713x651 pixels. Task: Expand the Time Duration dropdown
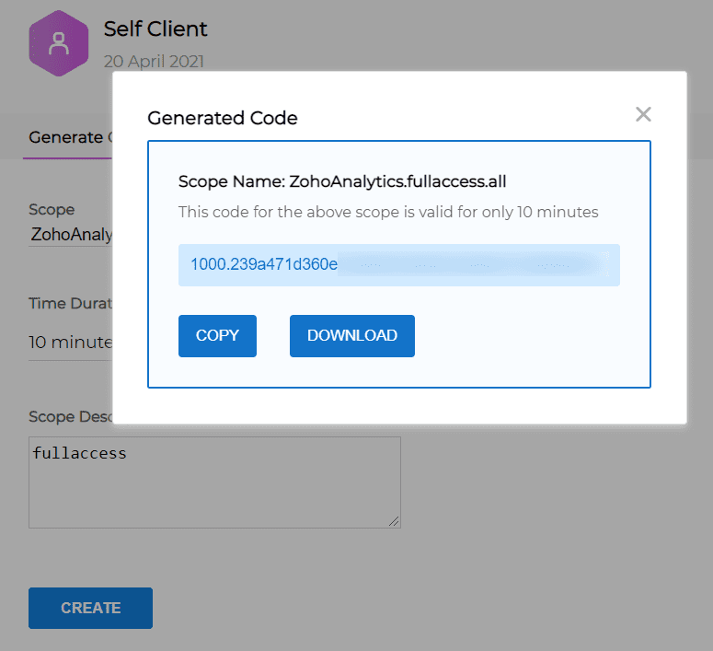point(70,343)
